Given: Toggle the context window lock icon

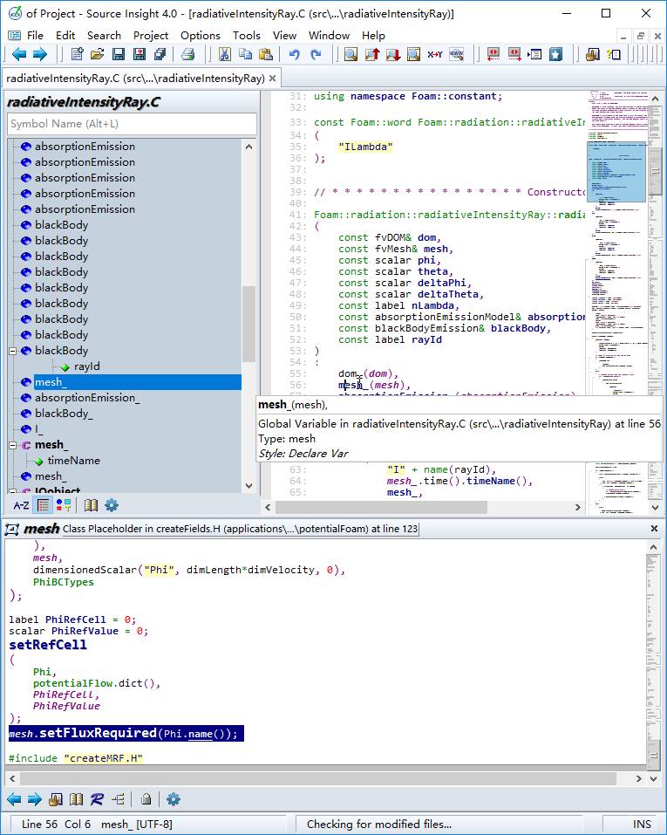Looking at the screenshot, I should pyautogui.click(x=146, y=799).
